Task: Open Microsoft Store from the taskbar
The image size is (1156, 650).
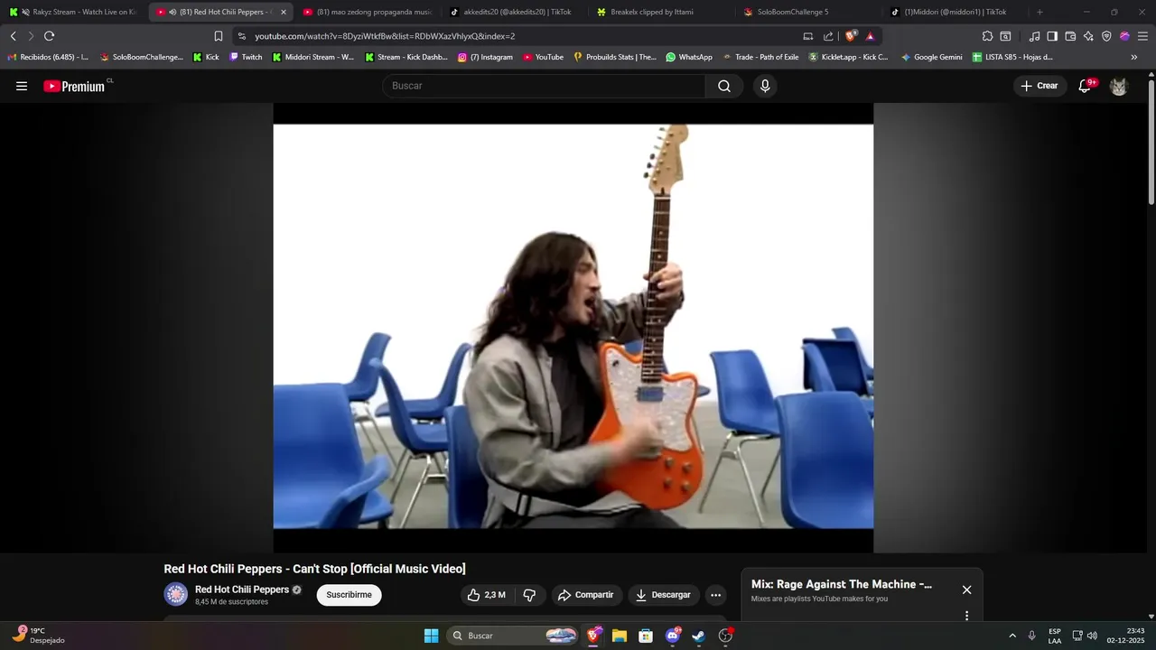Action: pyautogui.click(x=646, y=636)
